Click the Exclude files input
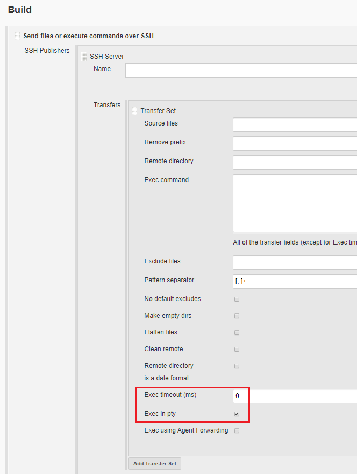357x474 pixels. pyautogui.click(x=295, y=262)
